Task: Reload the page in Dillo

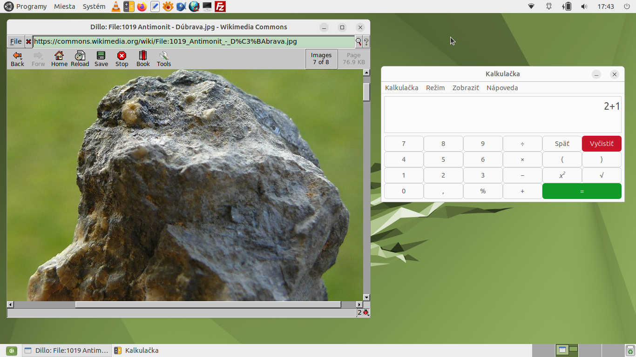Action: pos(80,59)
